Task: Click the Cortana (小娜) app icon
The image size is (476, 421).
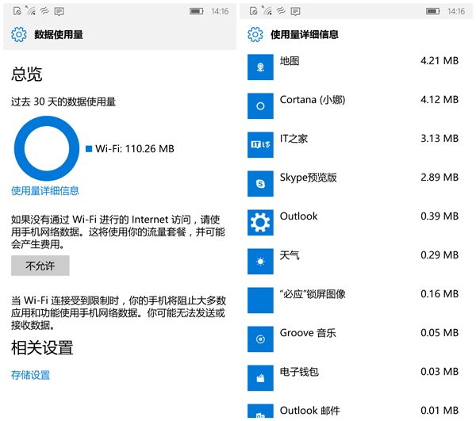Action: pos(260,106)
